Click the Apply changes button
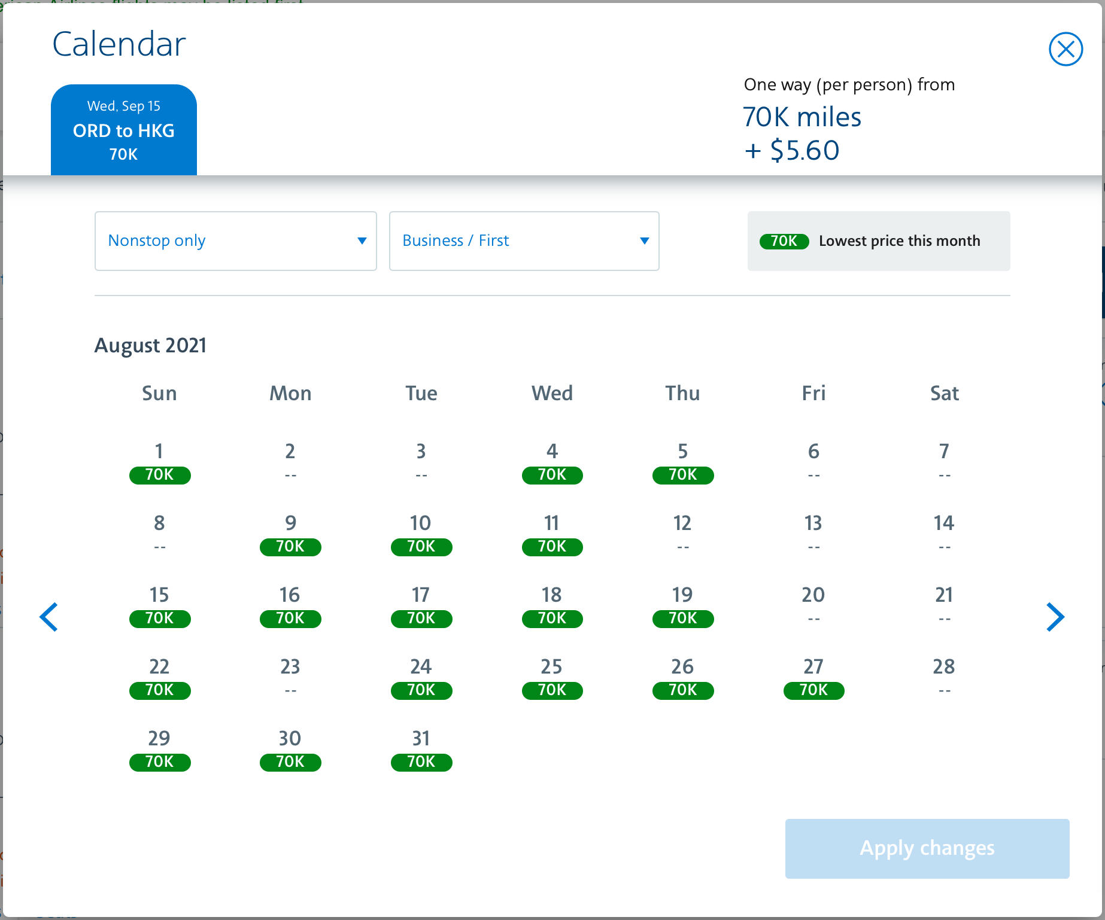 tap(926, 848)
